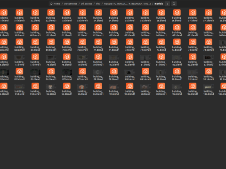This screenshot has width=226, height=169.
Task: Choose building_63.blend1 file icon
Action: click(x=129, y=27)
